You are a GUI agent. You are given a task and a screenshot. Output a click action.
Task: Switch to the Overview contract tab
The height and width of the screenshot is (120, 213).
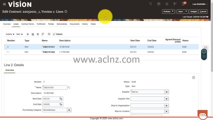click(x=7, y=24)
